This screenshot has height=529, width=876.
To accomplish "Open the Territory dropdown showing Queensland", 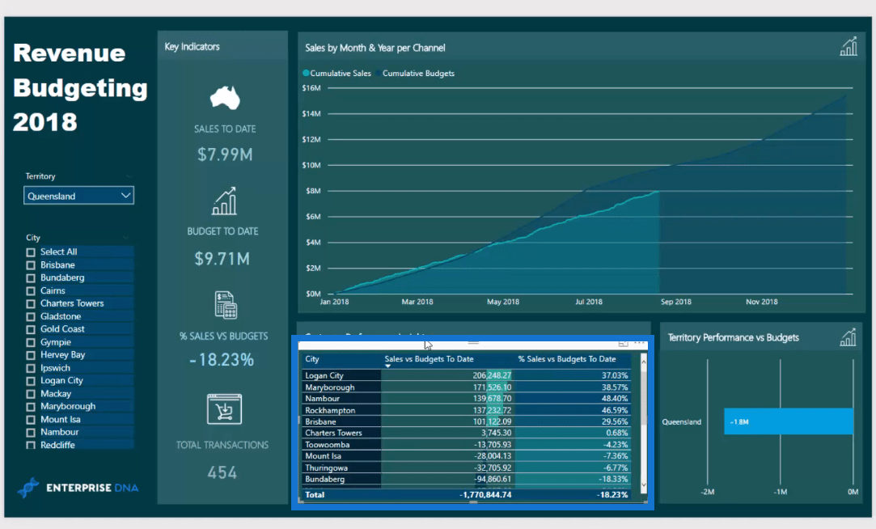I will tap(78, 196).
